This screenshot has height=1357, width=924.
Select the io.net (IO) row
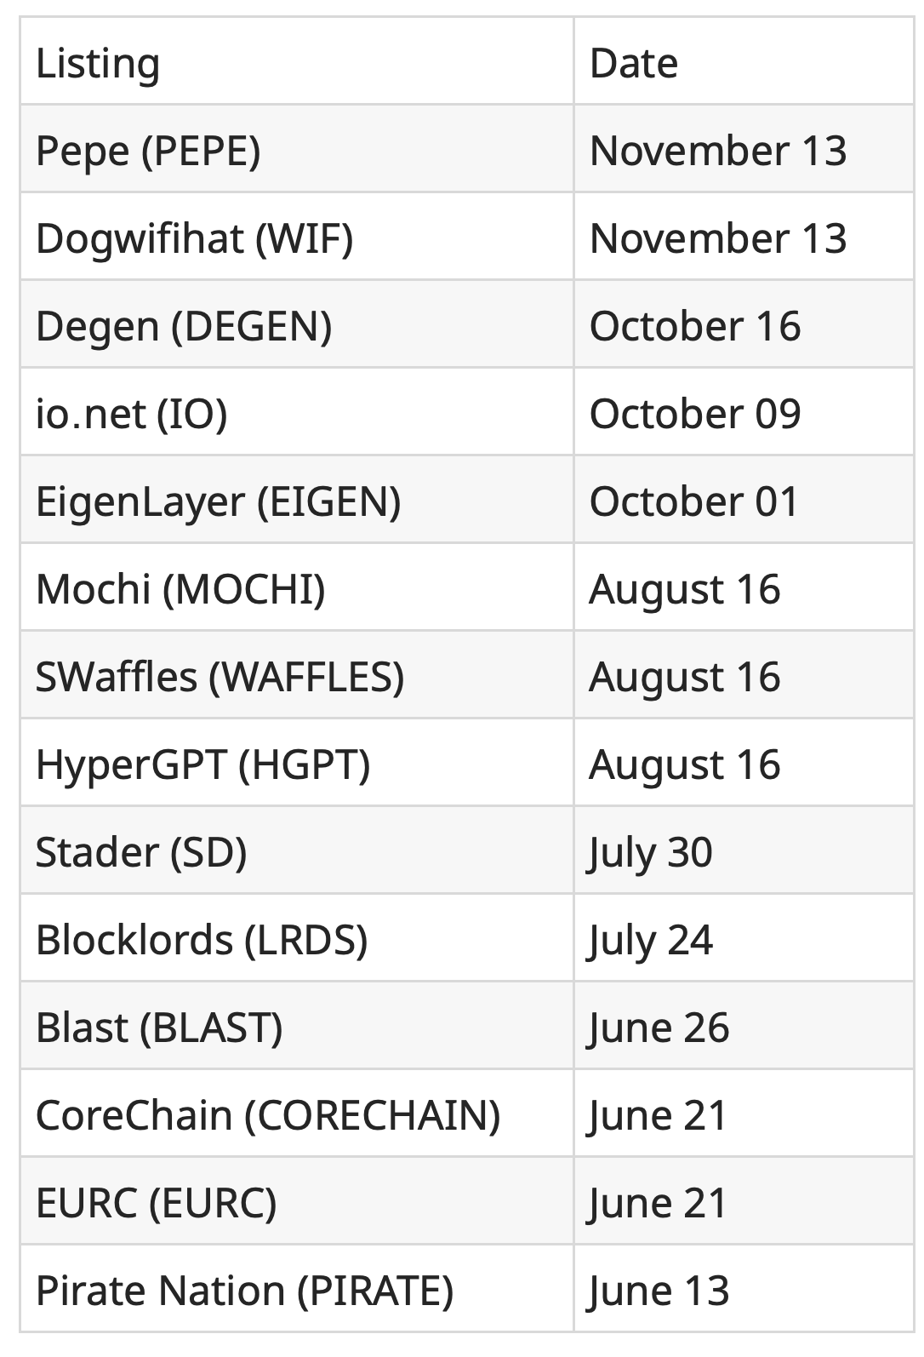point(467,414)
